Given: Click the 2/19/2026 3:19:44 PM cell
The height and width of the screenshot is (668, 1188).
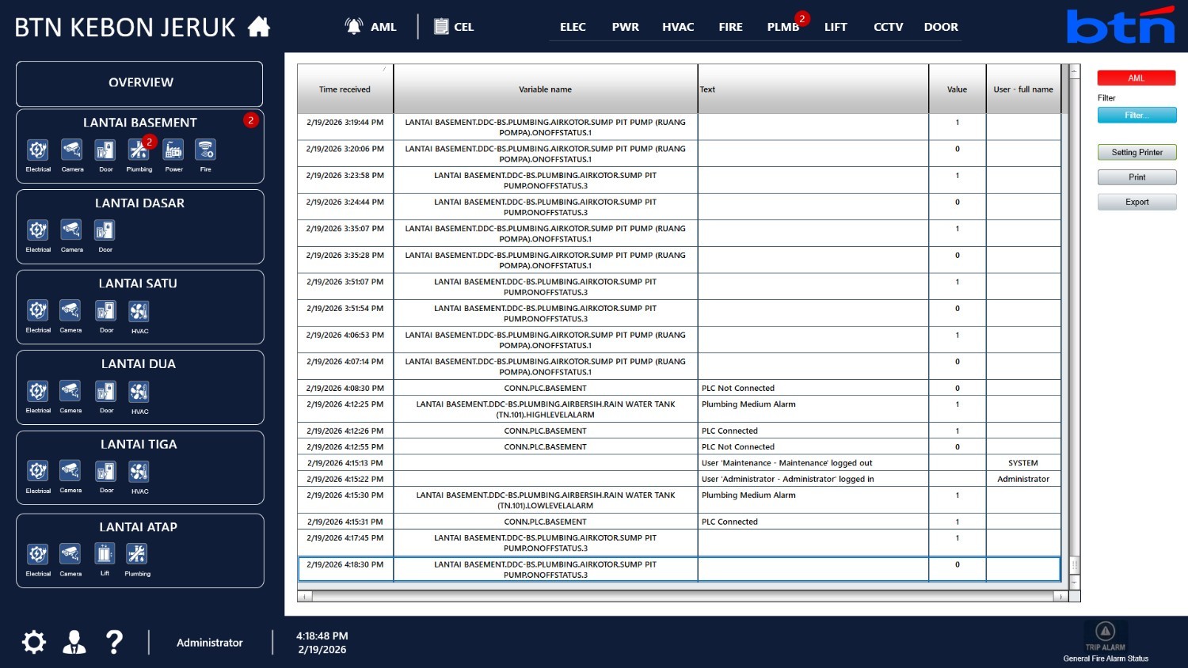Looking at the screenshot, I should click(x=345, y=127).
